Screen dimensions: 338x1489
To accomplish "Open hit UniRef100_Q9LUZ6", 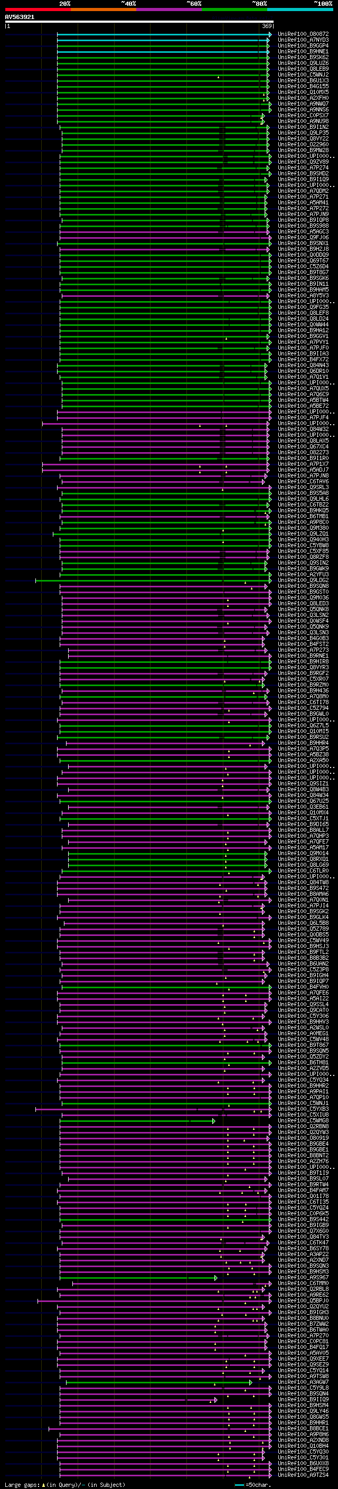I will click(303, 63).
